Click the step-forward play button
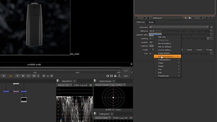The height and width of the screenshot is (122, 217). (17, 76)
